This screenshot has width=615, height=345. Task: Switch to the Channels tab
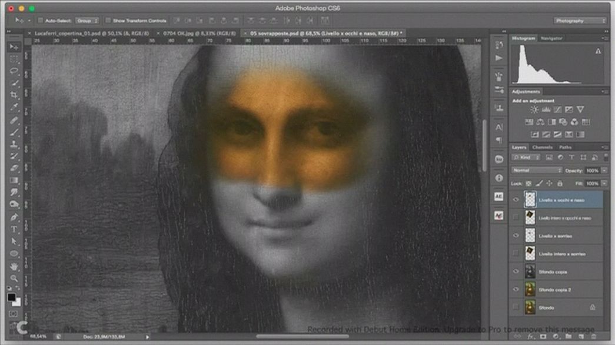543,148
